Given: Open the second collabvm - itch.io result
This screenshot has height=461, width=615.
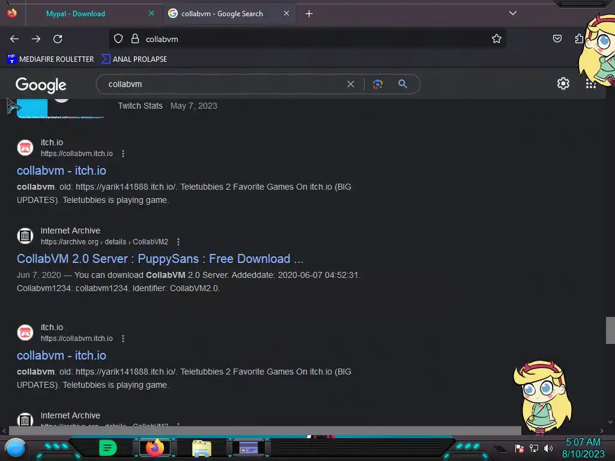Looking at the screenshot, I should (62, 355).
